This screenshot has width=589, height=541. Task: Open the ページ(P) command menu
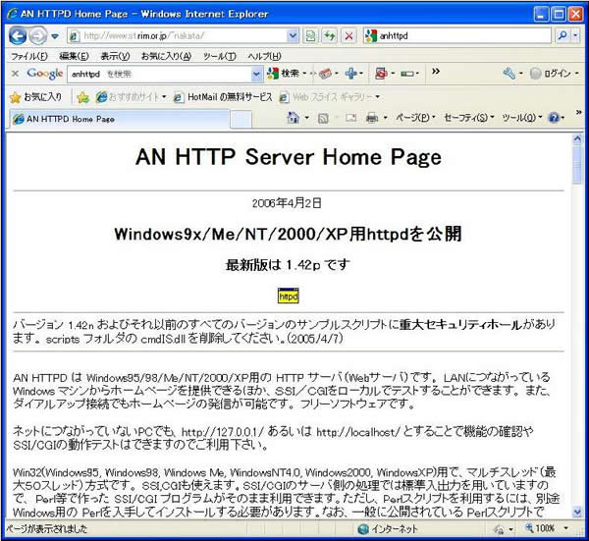click(415, 118)
